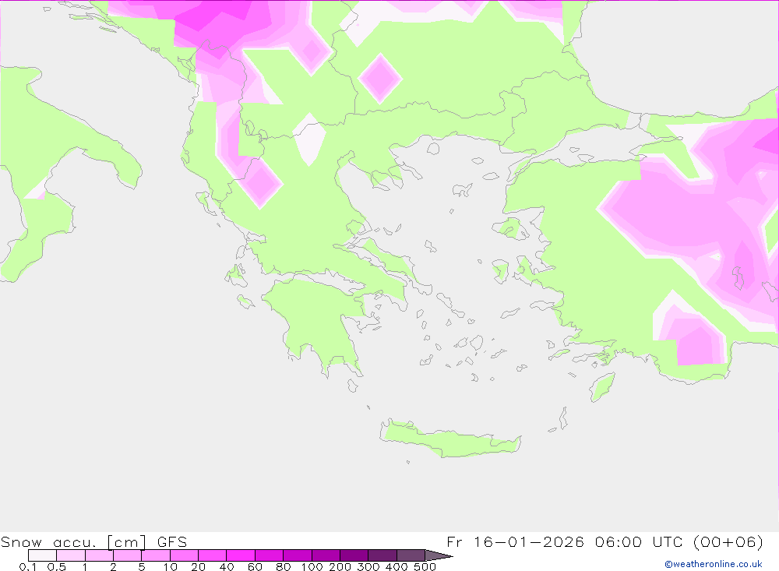
Task: Click the 2–5 cm legend swatch
Action: click(x=128, y=555)
